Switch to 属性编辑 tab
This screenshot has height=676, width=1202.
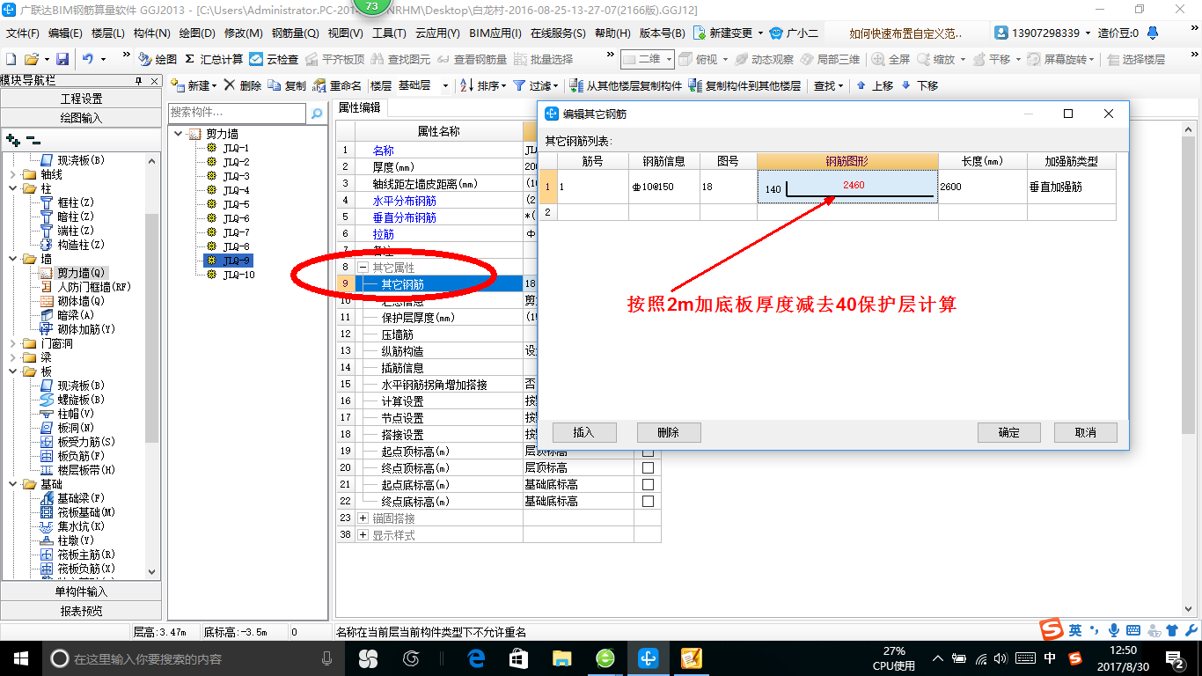pyautogui.click(x=360, y=107)
